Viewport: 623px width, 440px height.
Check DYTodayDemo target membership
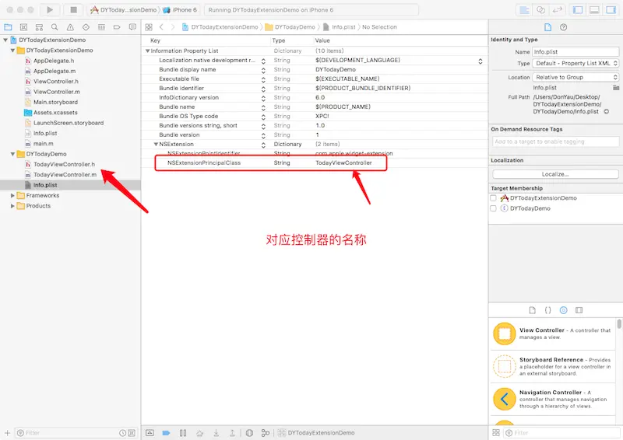point(493,208)
